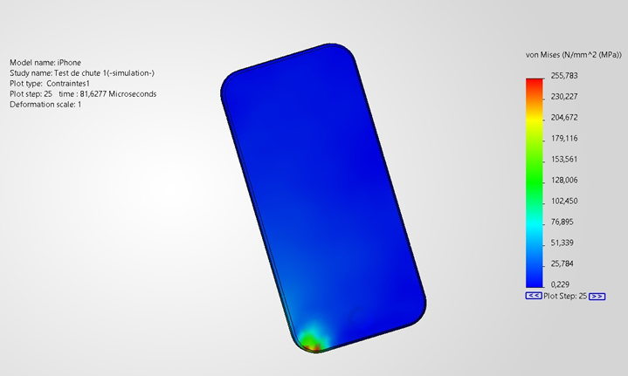Click the 204,672 legend value
Viewport: 628px width, 376px height.
click(563, 118)
